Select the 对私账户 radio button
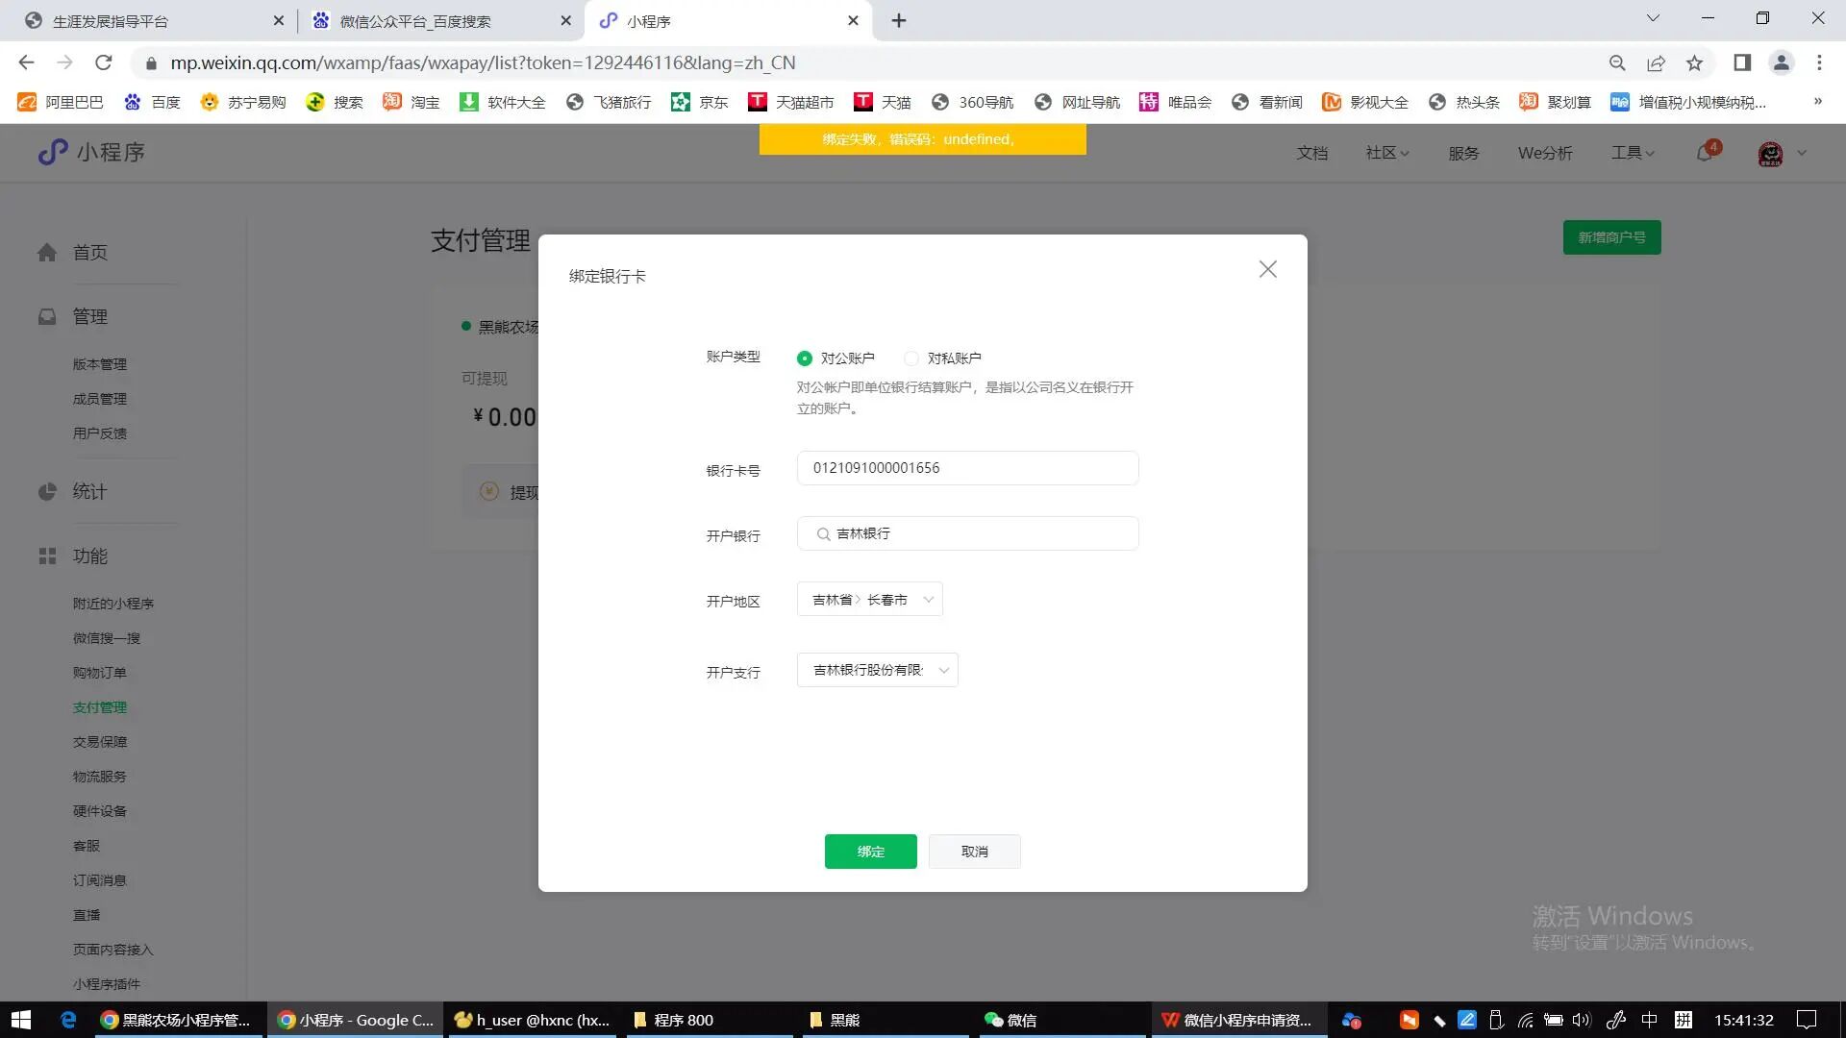 (911, 358)
